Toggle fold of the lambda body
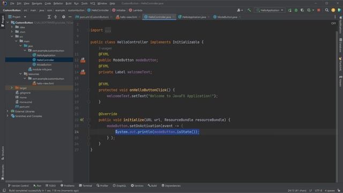Image resolution: width=343 pixels, height=193 pixels. [88, 126]
